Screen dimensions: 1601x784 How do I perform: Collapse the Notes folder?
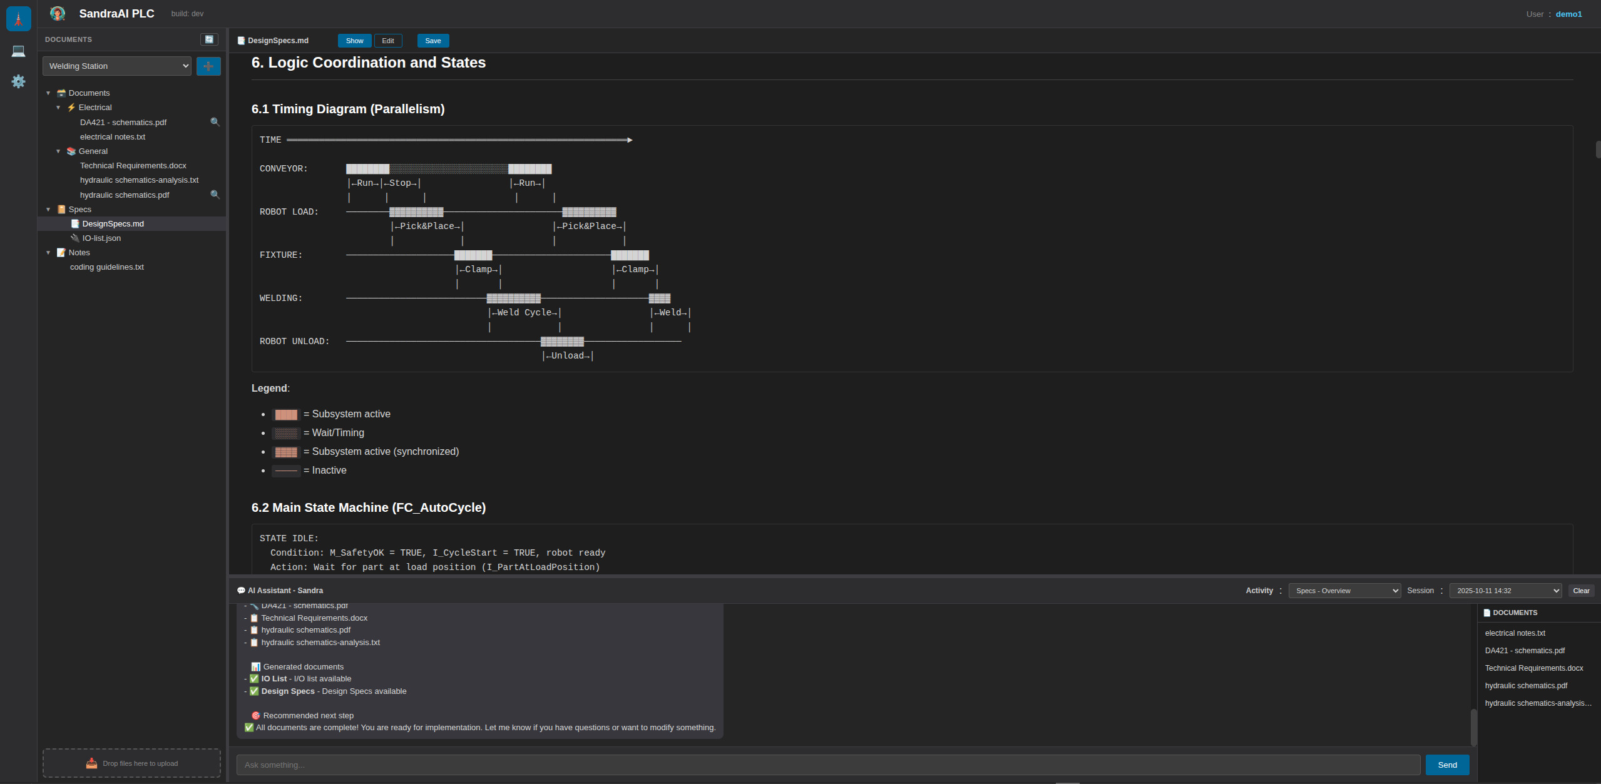pyautogui.click(x=49, y=252)
